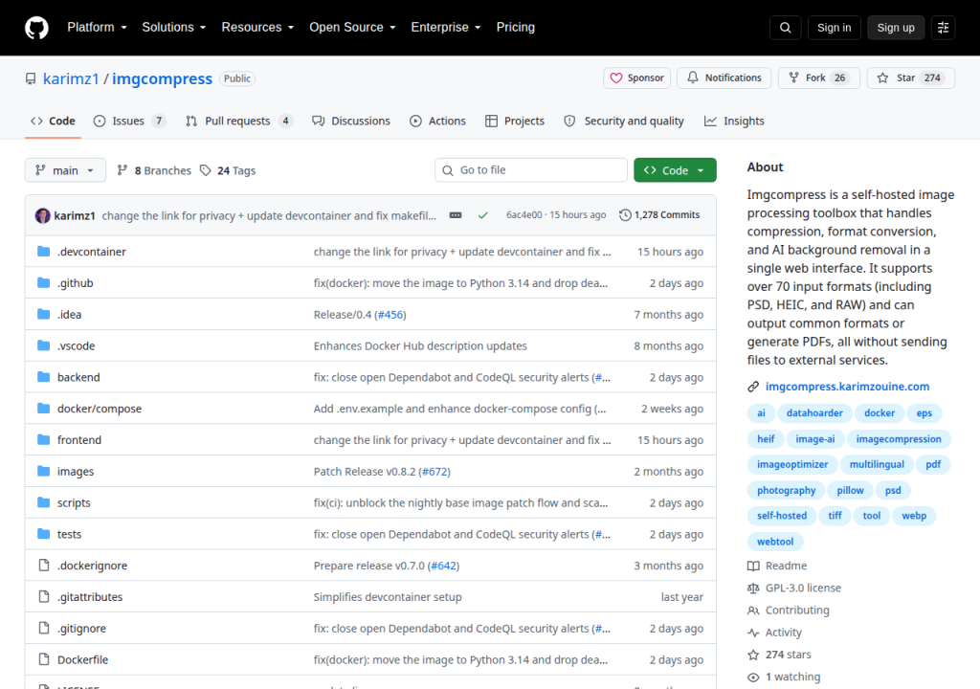Switch to Security and quality tab
980x689 pixels.
point(624,122)
